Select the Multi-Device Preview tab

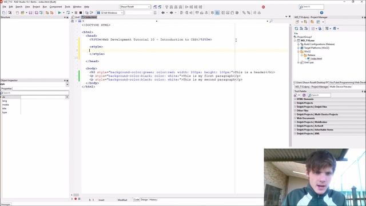[341, 86]
